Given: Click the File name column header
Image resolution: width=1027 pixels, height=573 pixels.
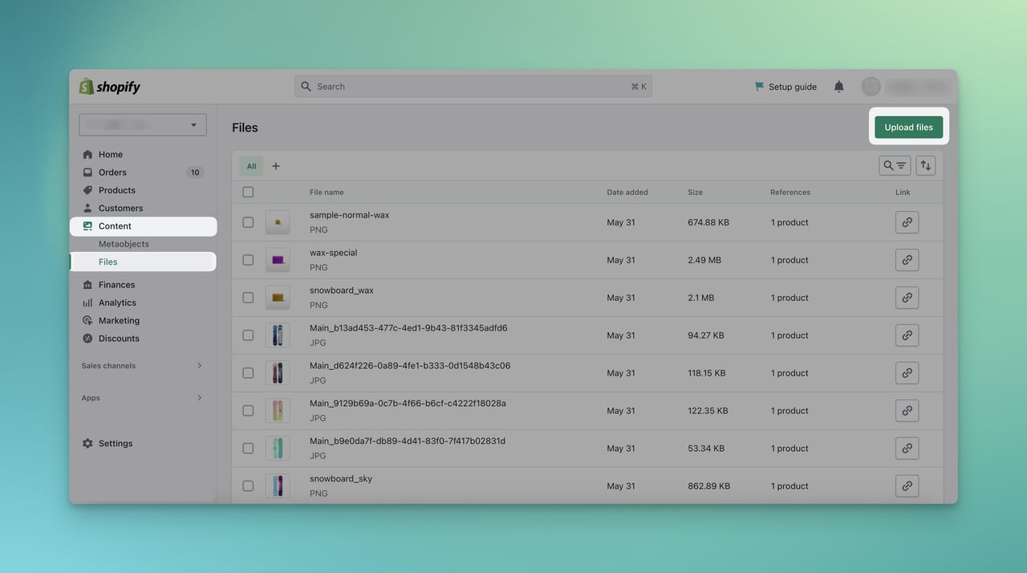Looking at the screenshot, I should pos(327,193).
